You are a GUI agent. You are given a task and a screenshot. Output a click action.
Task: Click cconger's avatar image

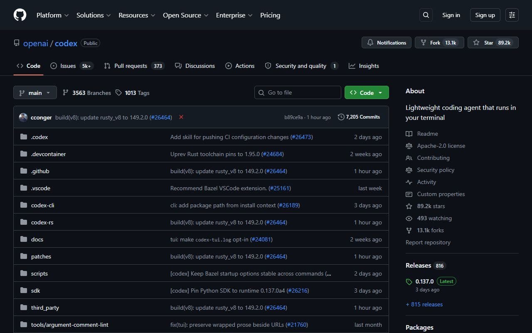[23, 117]
